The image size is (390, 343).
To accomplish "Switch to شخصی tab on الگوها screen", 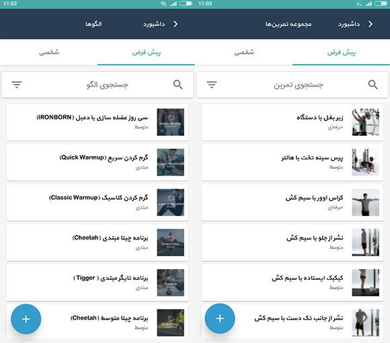I will pyautogui.click(x=49, y=52).
